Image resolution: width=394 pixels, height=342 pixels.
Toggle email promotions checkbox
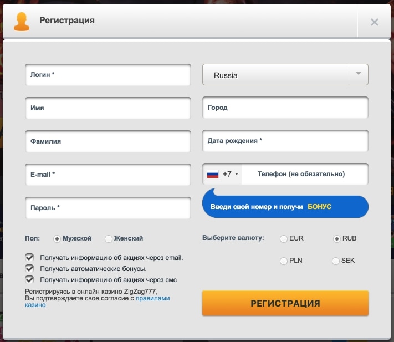29,258
